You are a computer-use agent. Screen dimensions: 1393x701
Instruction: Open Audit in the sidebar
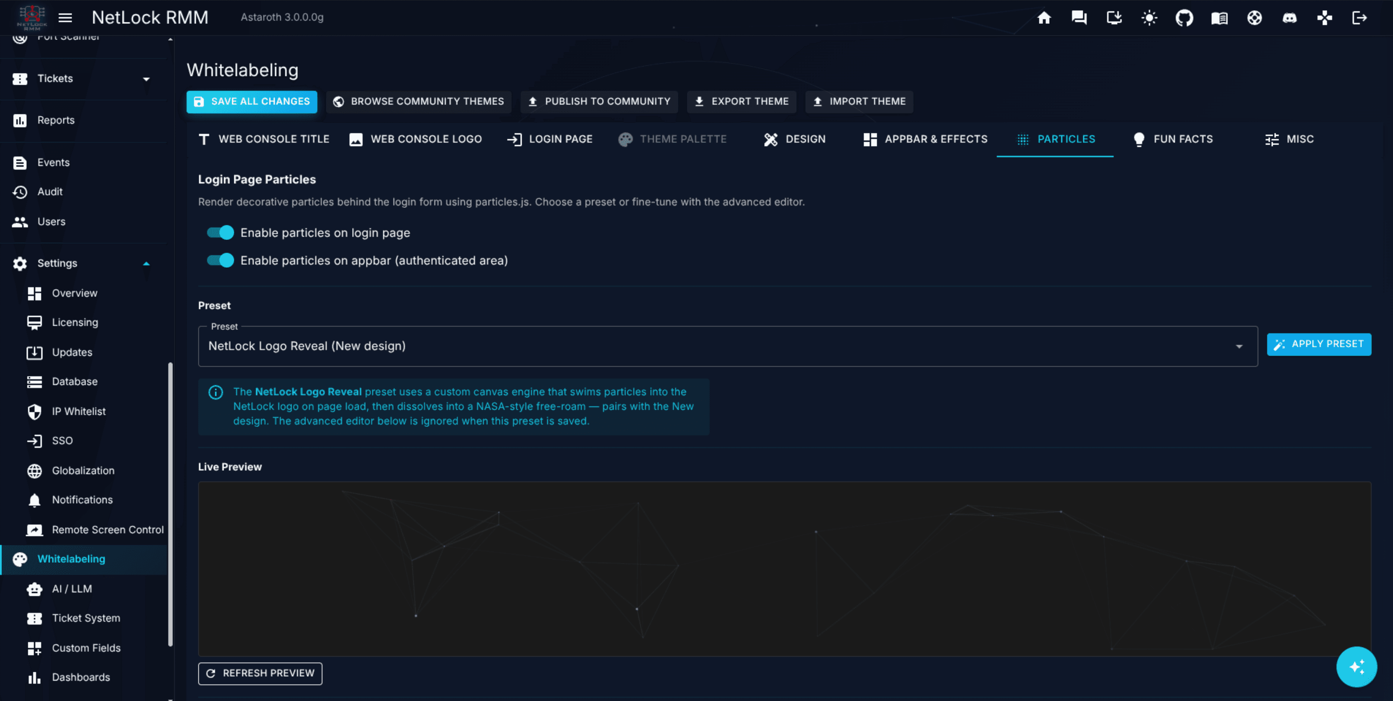tap(84, 192)
